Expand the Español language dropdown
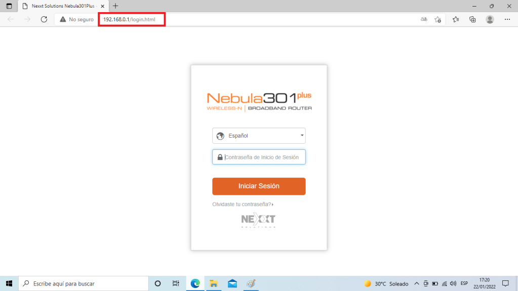 click(x=259, y=136)
